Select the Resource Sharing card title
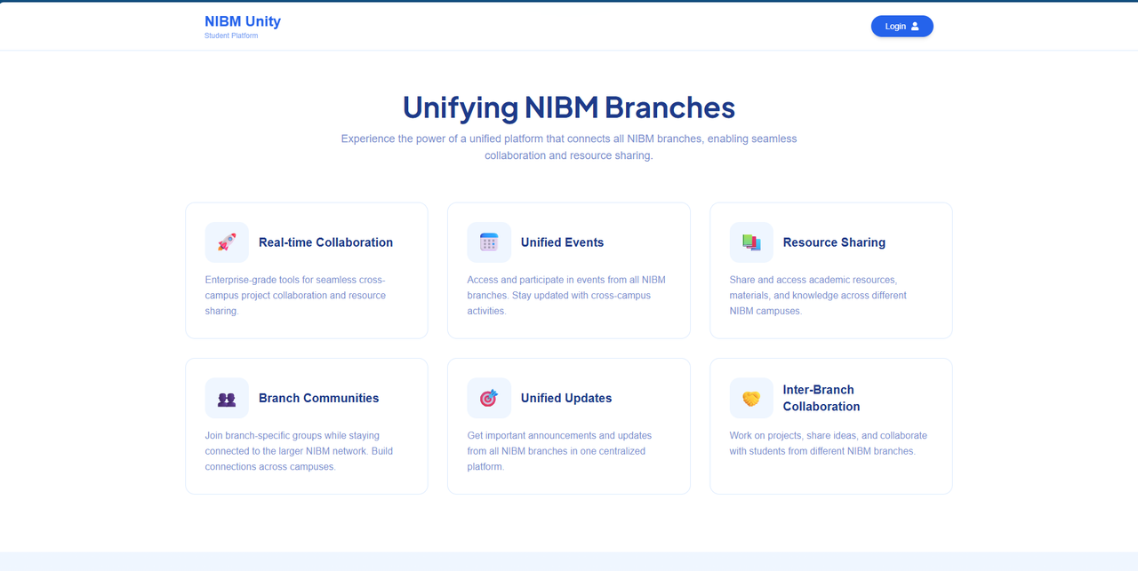Viewport: 1138px width, 571px height. (x=834, y=242)
